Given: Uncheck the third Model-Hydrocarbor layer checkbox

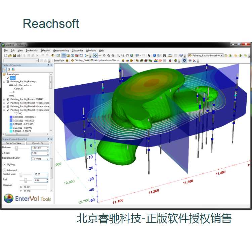Looking at the screenshot, I should pos(8,110).
